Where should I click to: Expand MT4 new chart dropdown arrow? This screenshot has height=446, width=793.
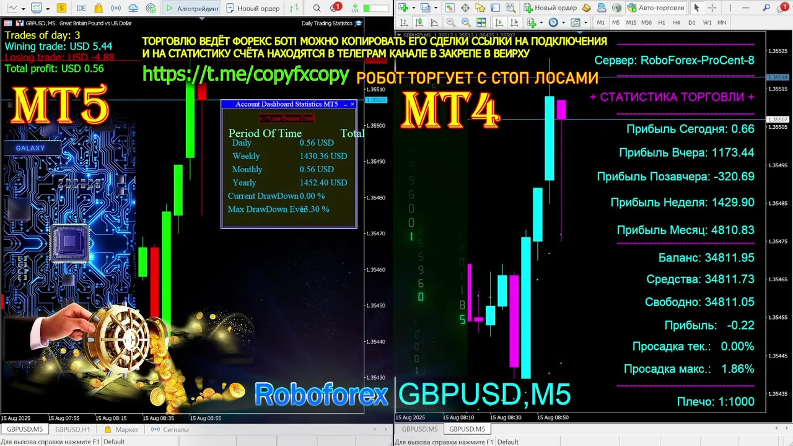pyautogui.click(x=414, y=8)
